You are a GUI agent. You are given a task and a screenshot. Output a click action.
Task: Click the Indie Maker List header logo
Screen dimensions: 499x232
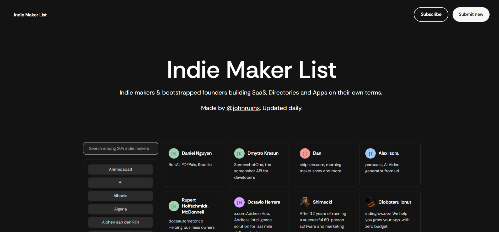coord(30,15)
